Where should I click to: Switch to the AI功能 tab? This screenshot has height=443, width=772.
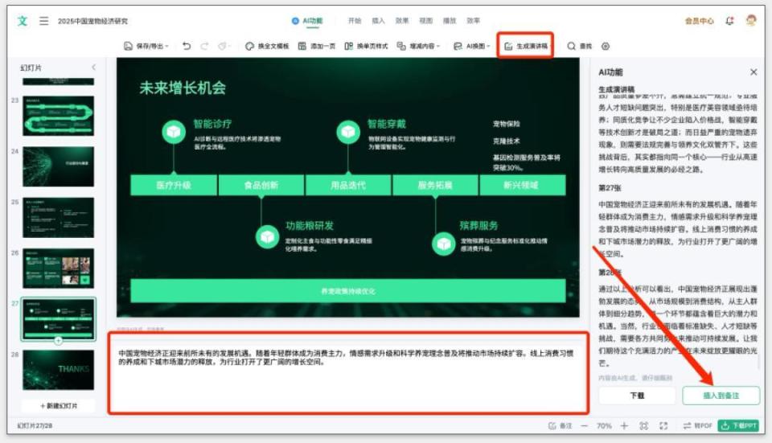pyautogui.click(x=307, y=21)
